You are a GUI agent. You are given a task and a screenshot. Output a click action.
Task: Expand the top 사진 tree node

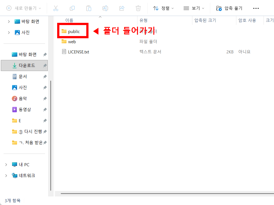tap(9, 32)
